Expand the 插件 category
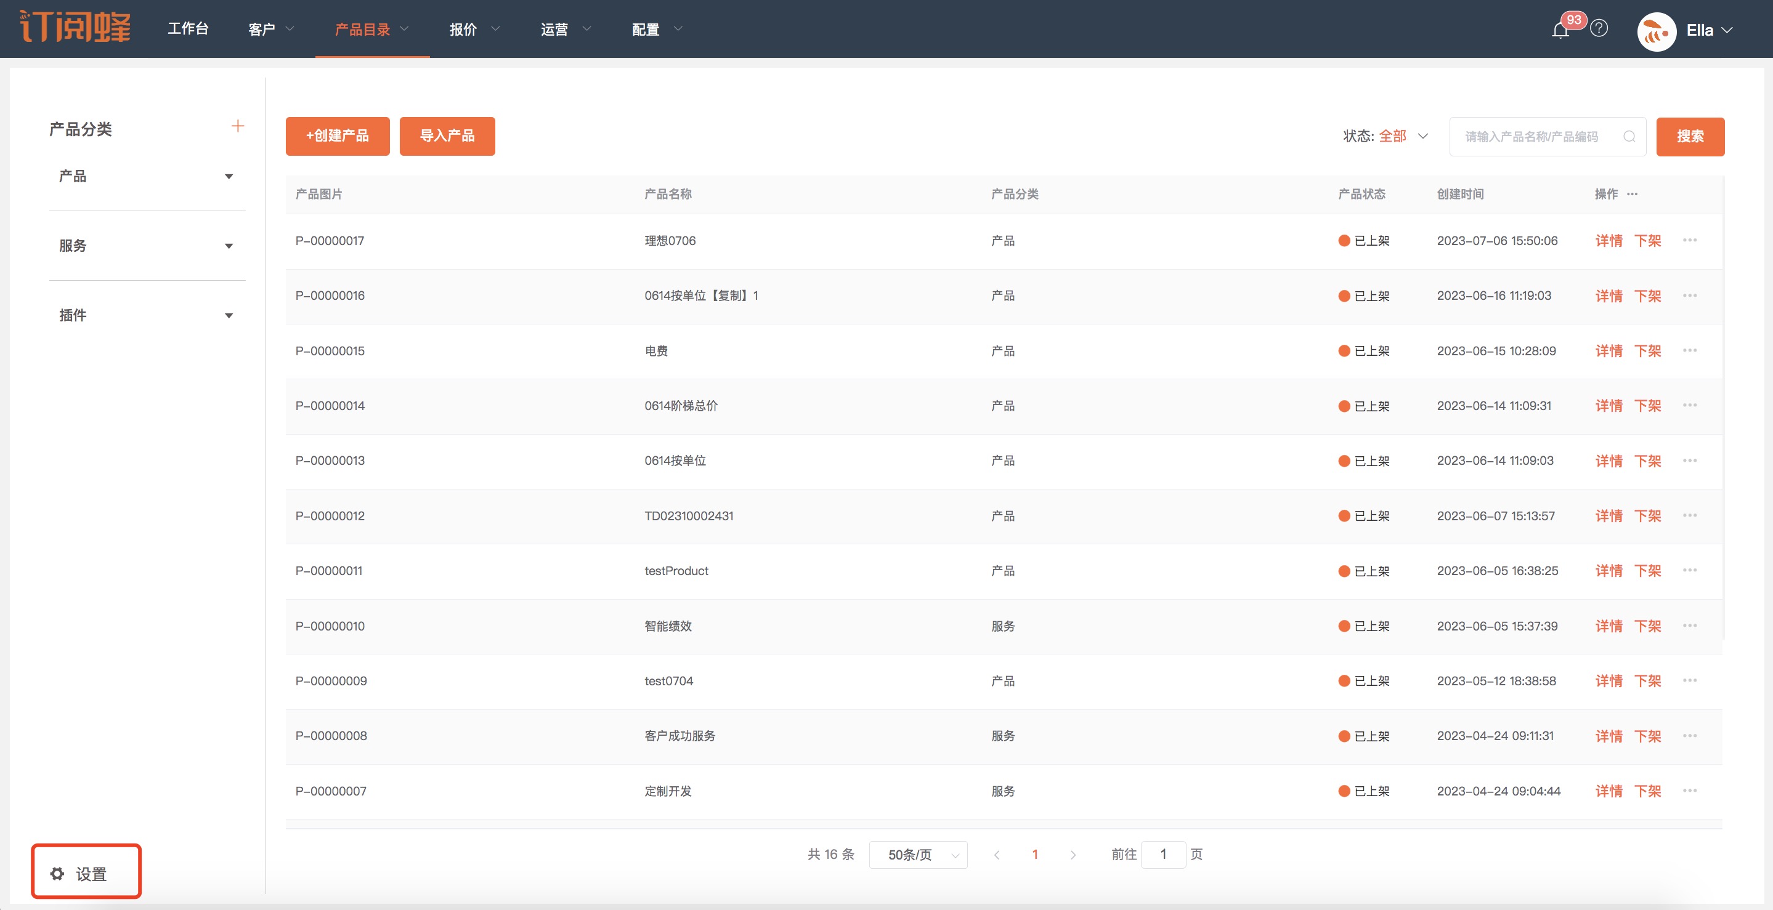The height and width of the screenshot is (910, 1773). click(229, 316)
